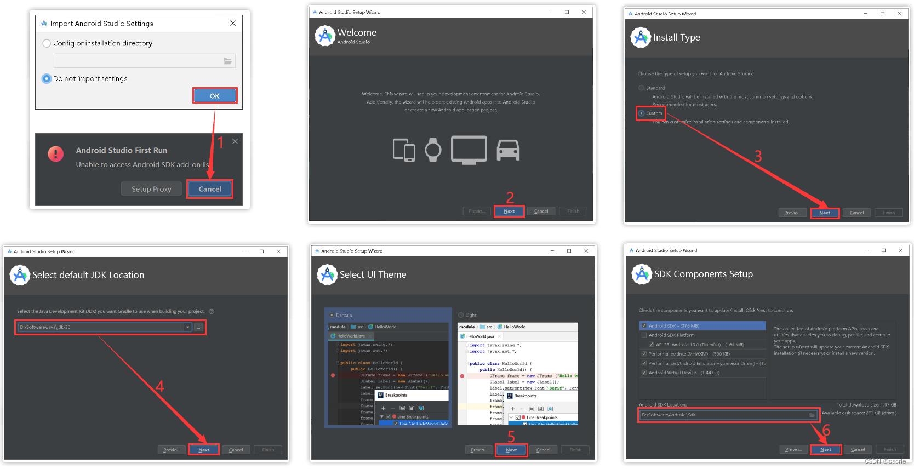Choose the Custom install type
The width and height of the screenshot is (914, 469).
click(641, 113)
